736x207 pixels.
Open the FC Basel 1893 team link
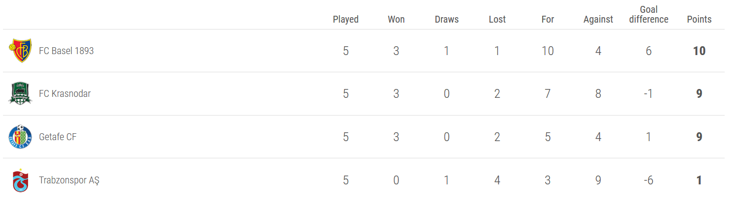coord(66,51)
